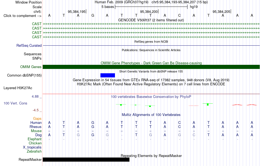Click 'Repeating Elements by RepeatMasker' title
260x166 pixels.
(x=151, y=156)
